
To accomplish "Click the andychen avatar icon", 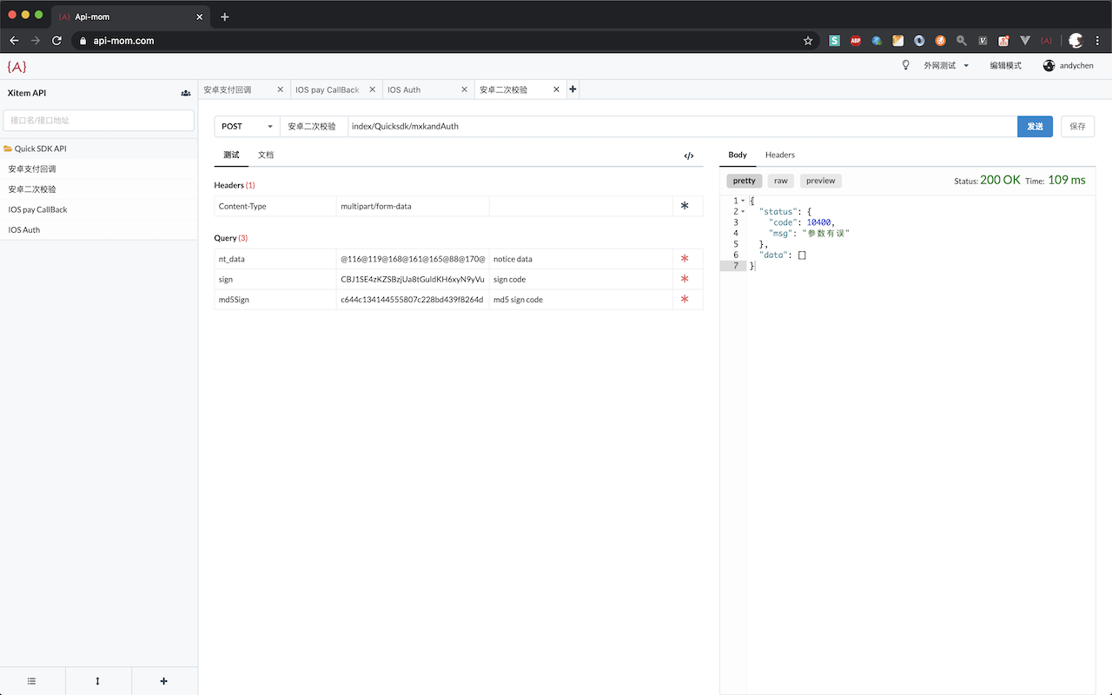I will click(1049, 65).
